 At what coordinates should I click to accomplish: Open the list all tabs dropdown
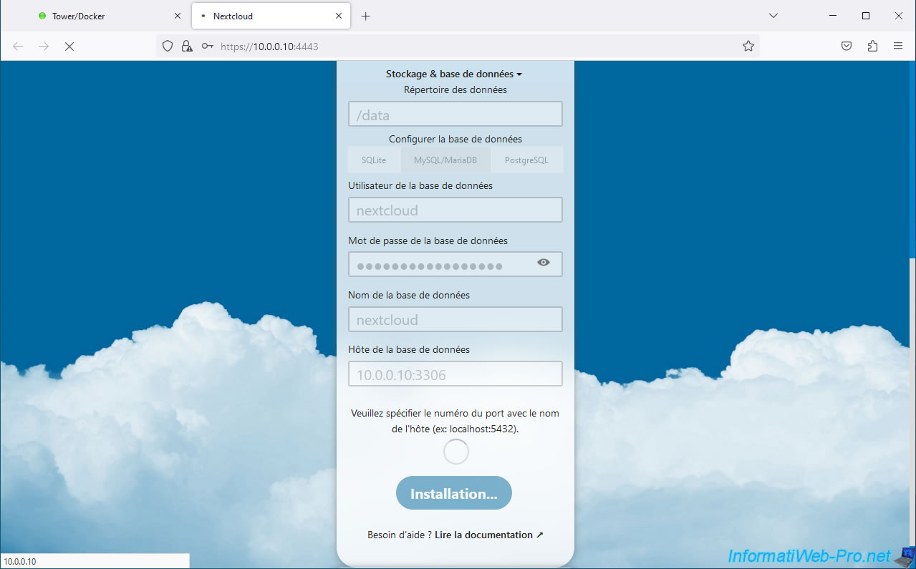(x=773, y=16)
